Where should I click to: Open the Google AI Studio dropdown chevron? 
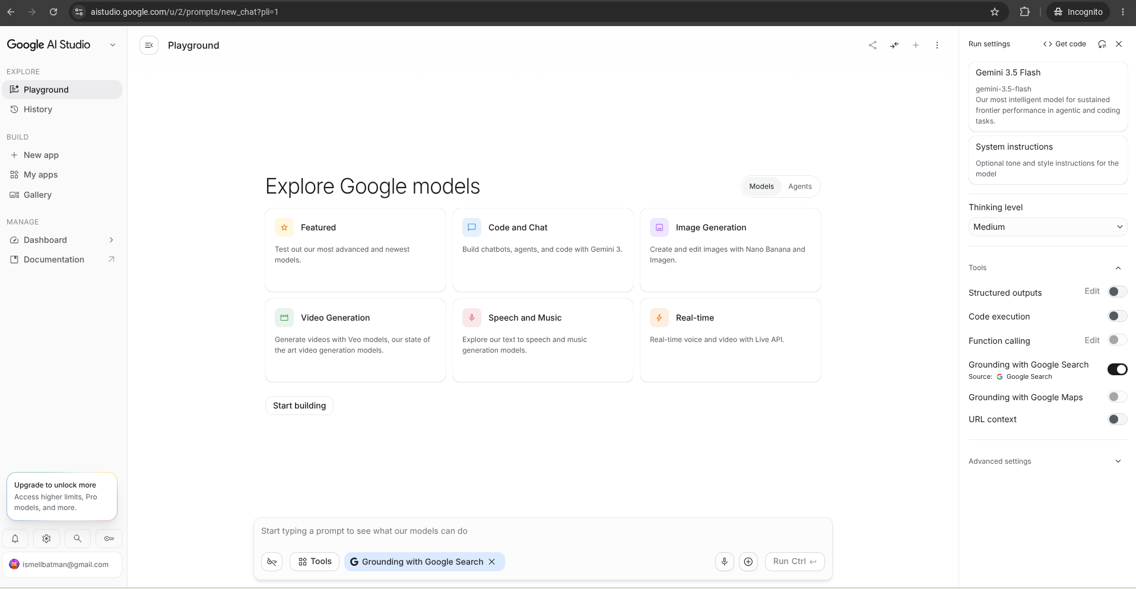point(113,45)
